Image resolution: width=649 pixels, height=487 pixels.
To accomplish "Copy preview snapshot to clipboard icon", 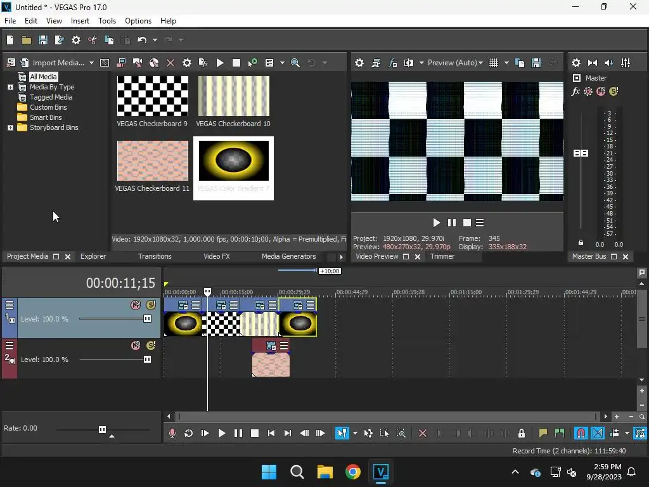I will tap(520, 63).
